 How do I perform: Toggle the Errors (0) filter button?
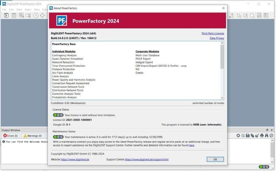point(11,136)
